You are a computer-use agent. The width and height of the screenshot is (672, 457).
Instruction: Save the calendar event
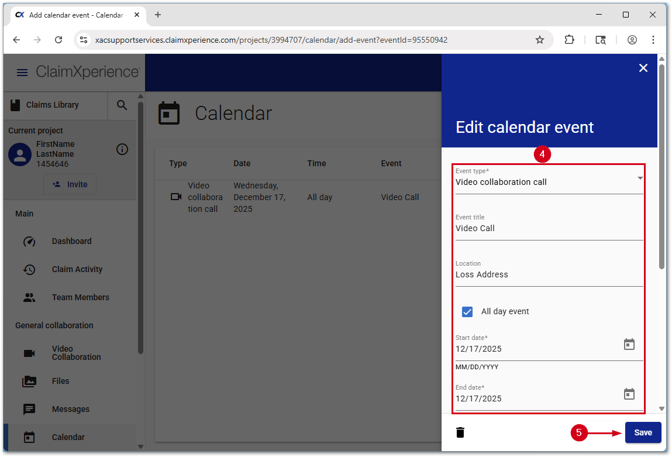tap(643, 432)
